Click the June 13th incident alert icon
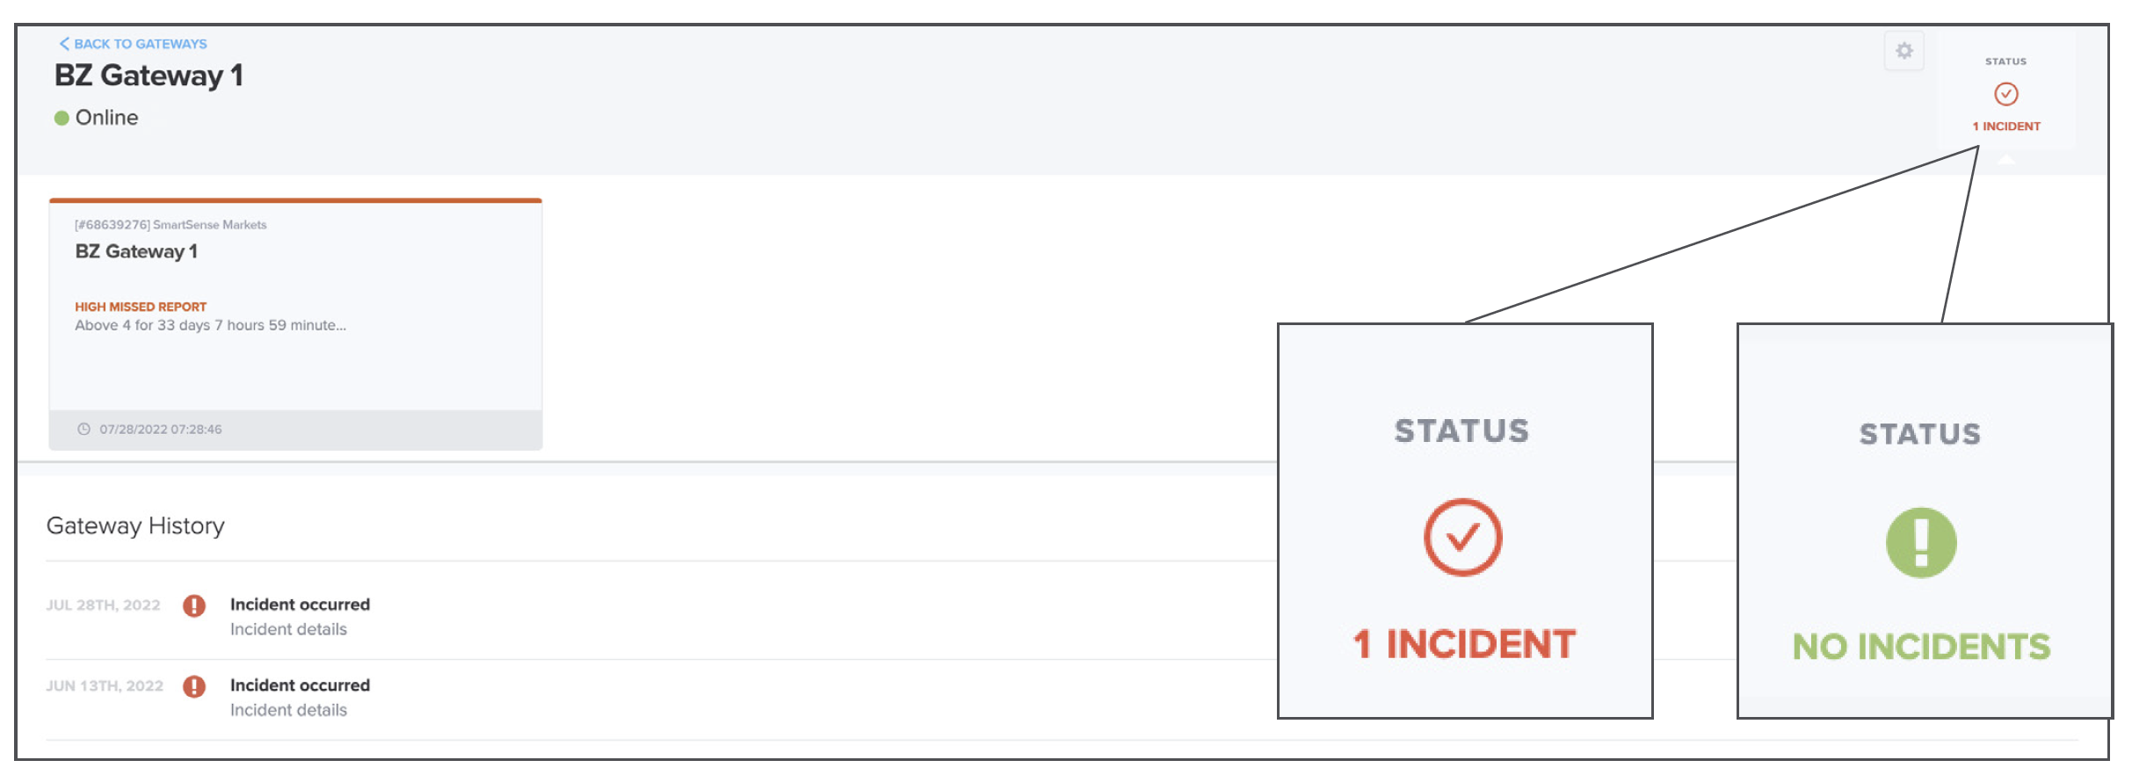2132x782 pixels. [x=194, y=686]
